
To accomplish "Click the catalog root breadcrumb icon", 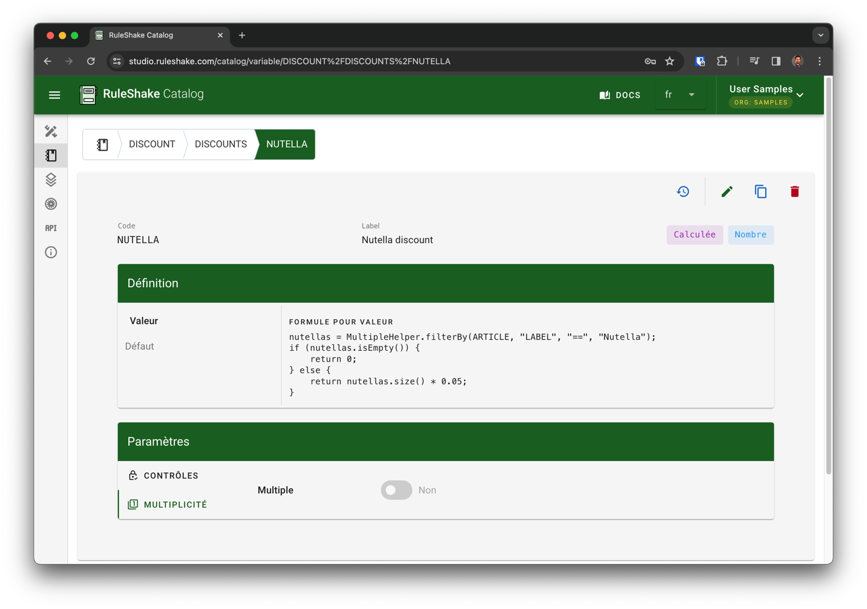I will click(x=102, y=145).
